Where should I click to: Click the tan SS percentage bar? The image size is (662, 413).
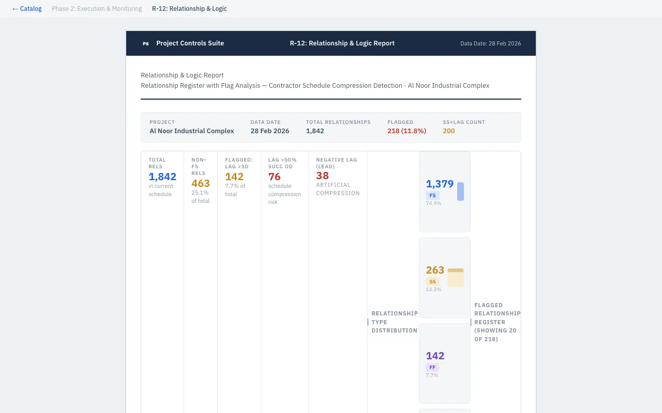(456, 278)
